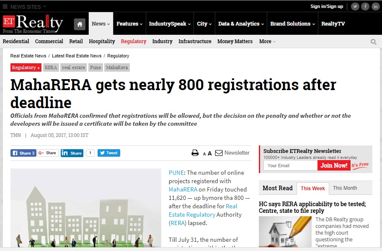382x251 pixels.
Task: Go to Money Matters section
Action: pos(235,41)
